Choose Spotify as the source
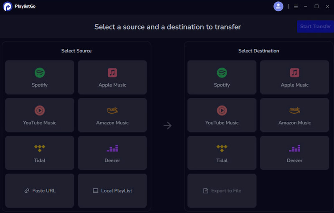334x213 pixels. (x=40, y=78)
